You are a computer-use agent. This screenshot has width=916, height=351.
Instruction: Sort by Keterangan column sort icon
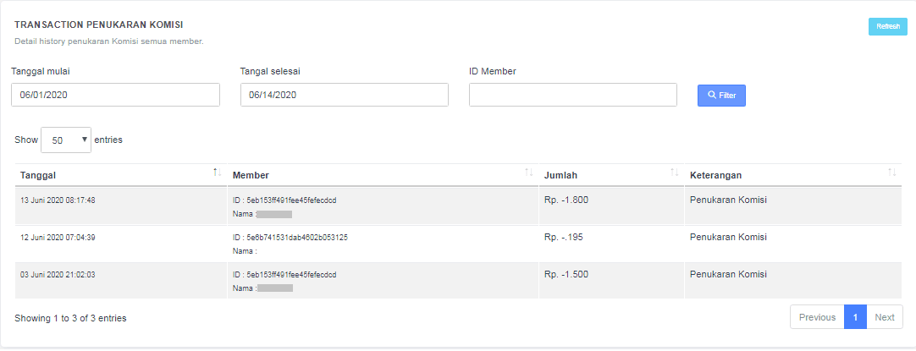(891, 173)
